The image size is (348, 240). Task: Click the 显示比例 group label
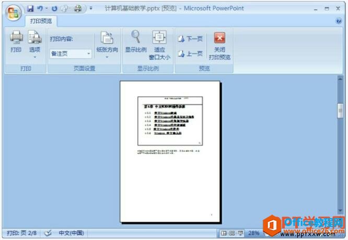click(x=148, y=69)
